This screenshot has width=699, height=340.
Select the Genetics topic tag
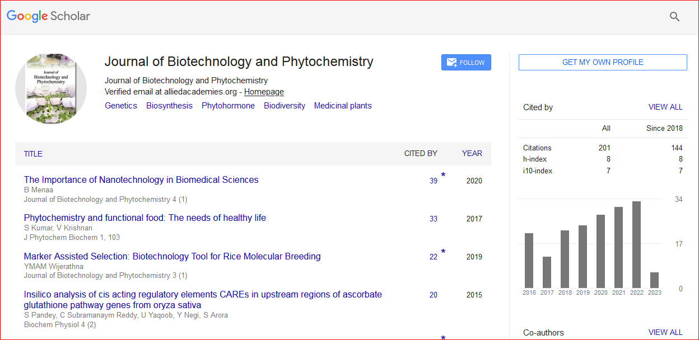tap(121, 106)
